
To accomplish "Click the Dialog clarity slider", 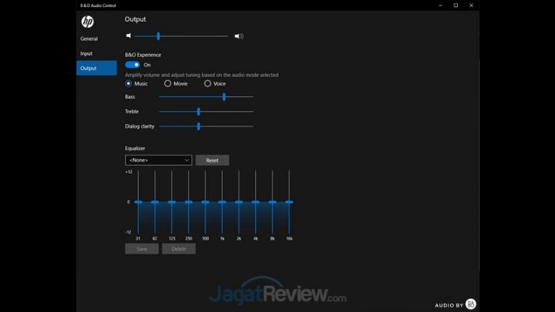I will (x=206, y=126).
